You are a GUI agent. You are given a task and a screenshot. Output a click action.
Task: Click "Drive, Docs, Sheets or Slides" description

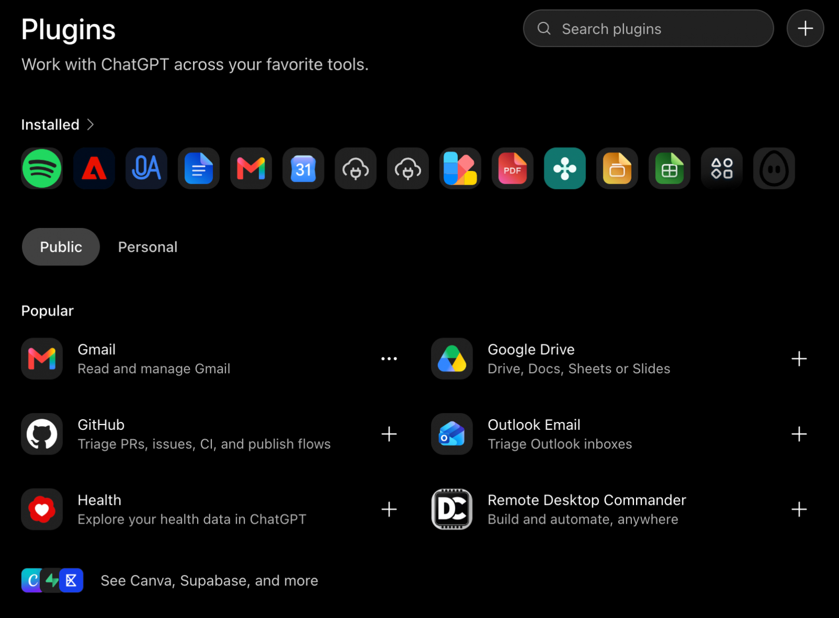(x=579, y=369)
